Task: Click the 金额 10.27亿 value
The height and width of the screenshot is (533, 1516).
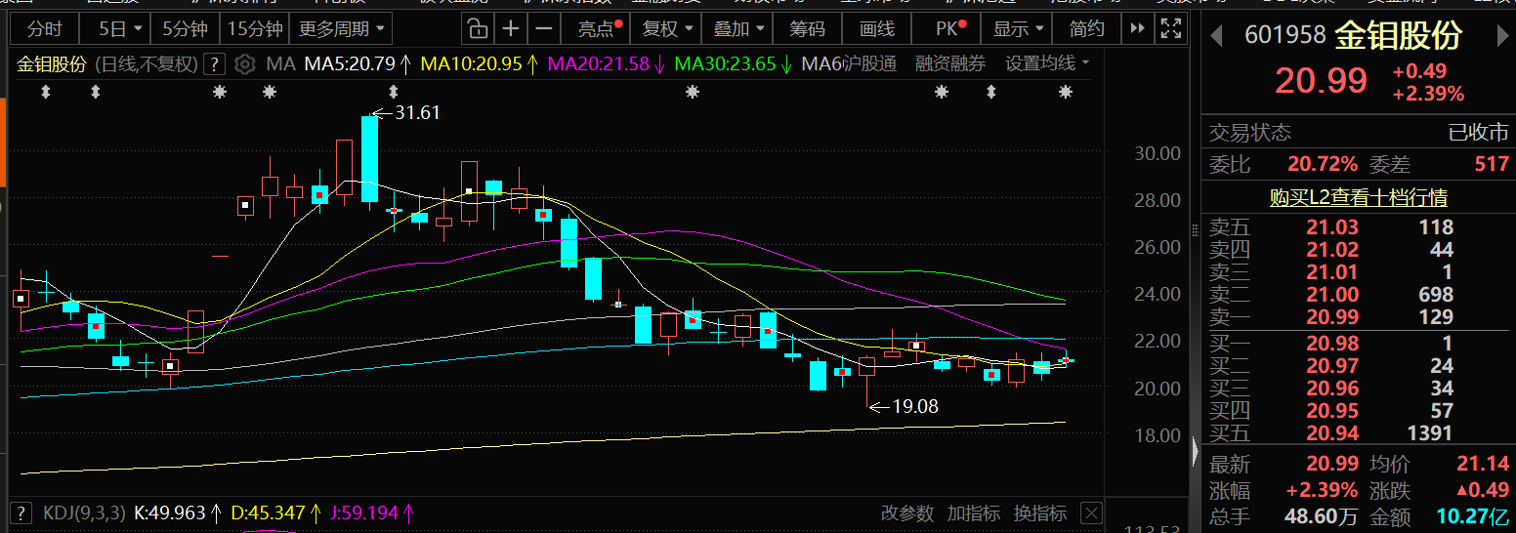Action: coord(1472,514)
